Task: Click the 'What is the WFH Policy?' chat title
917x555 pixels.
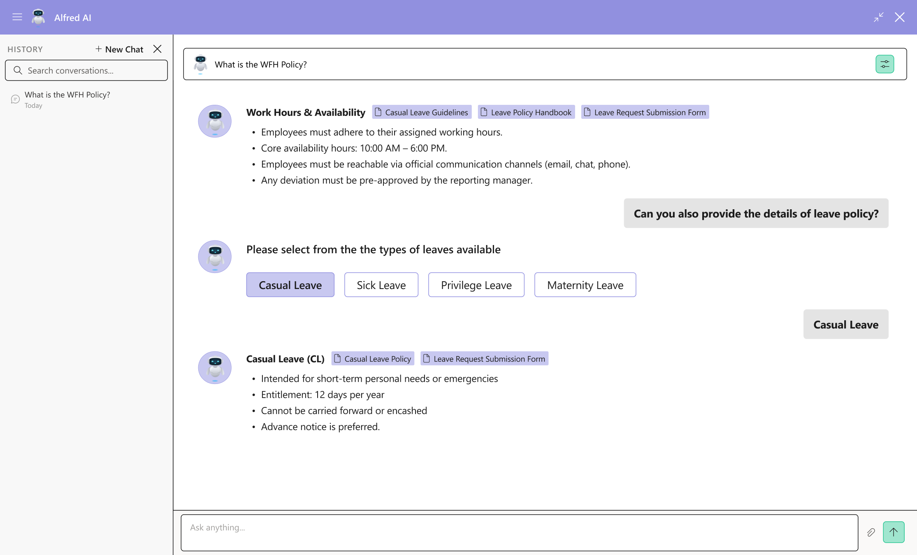Action: click(261, 65)
